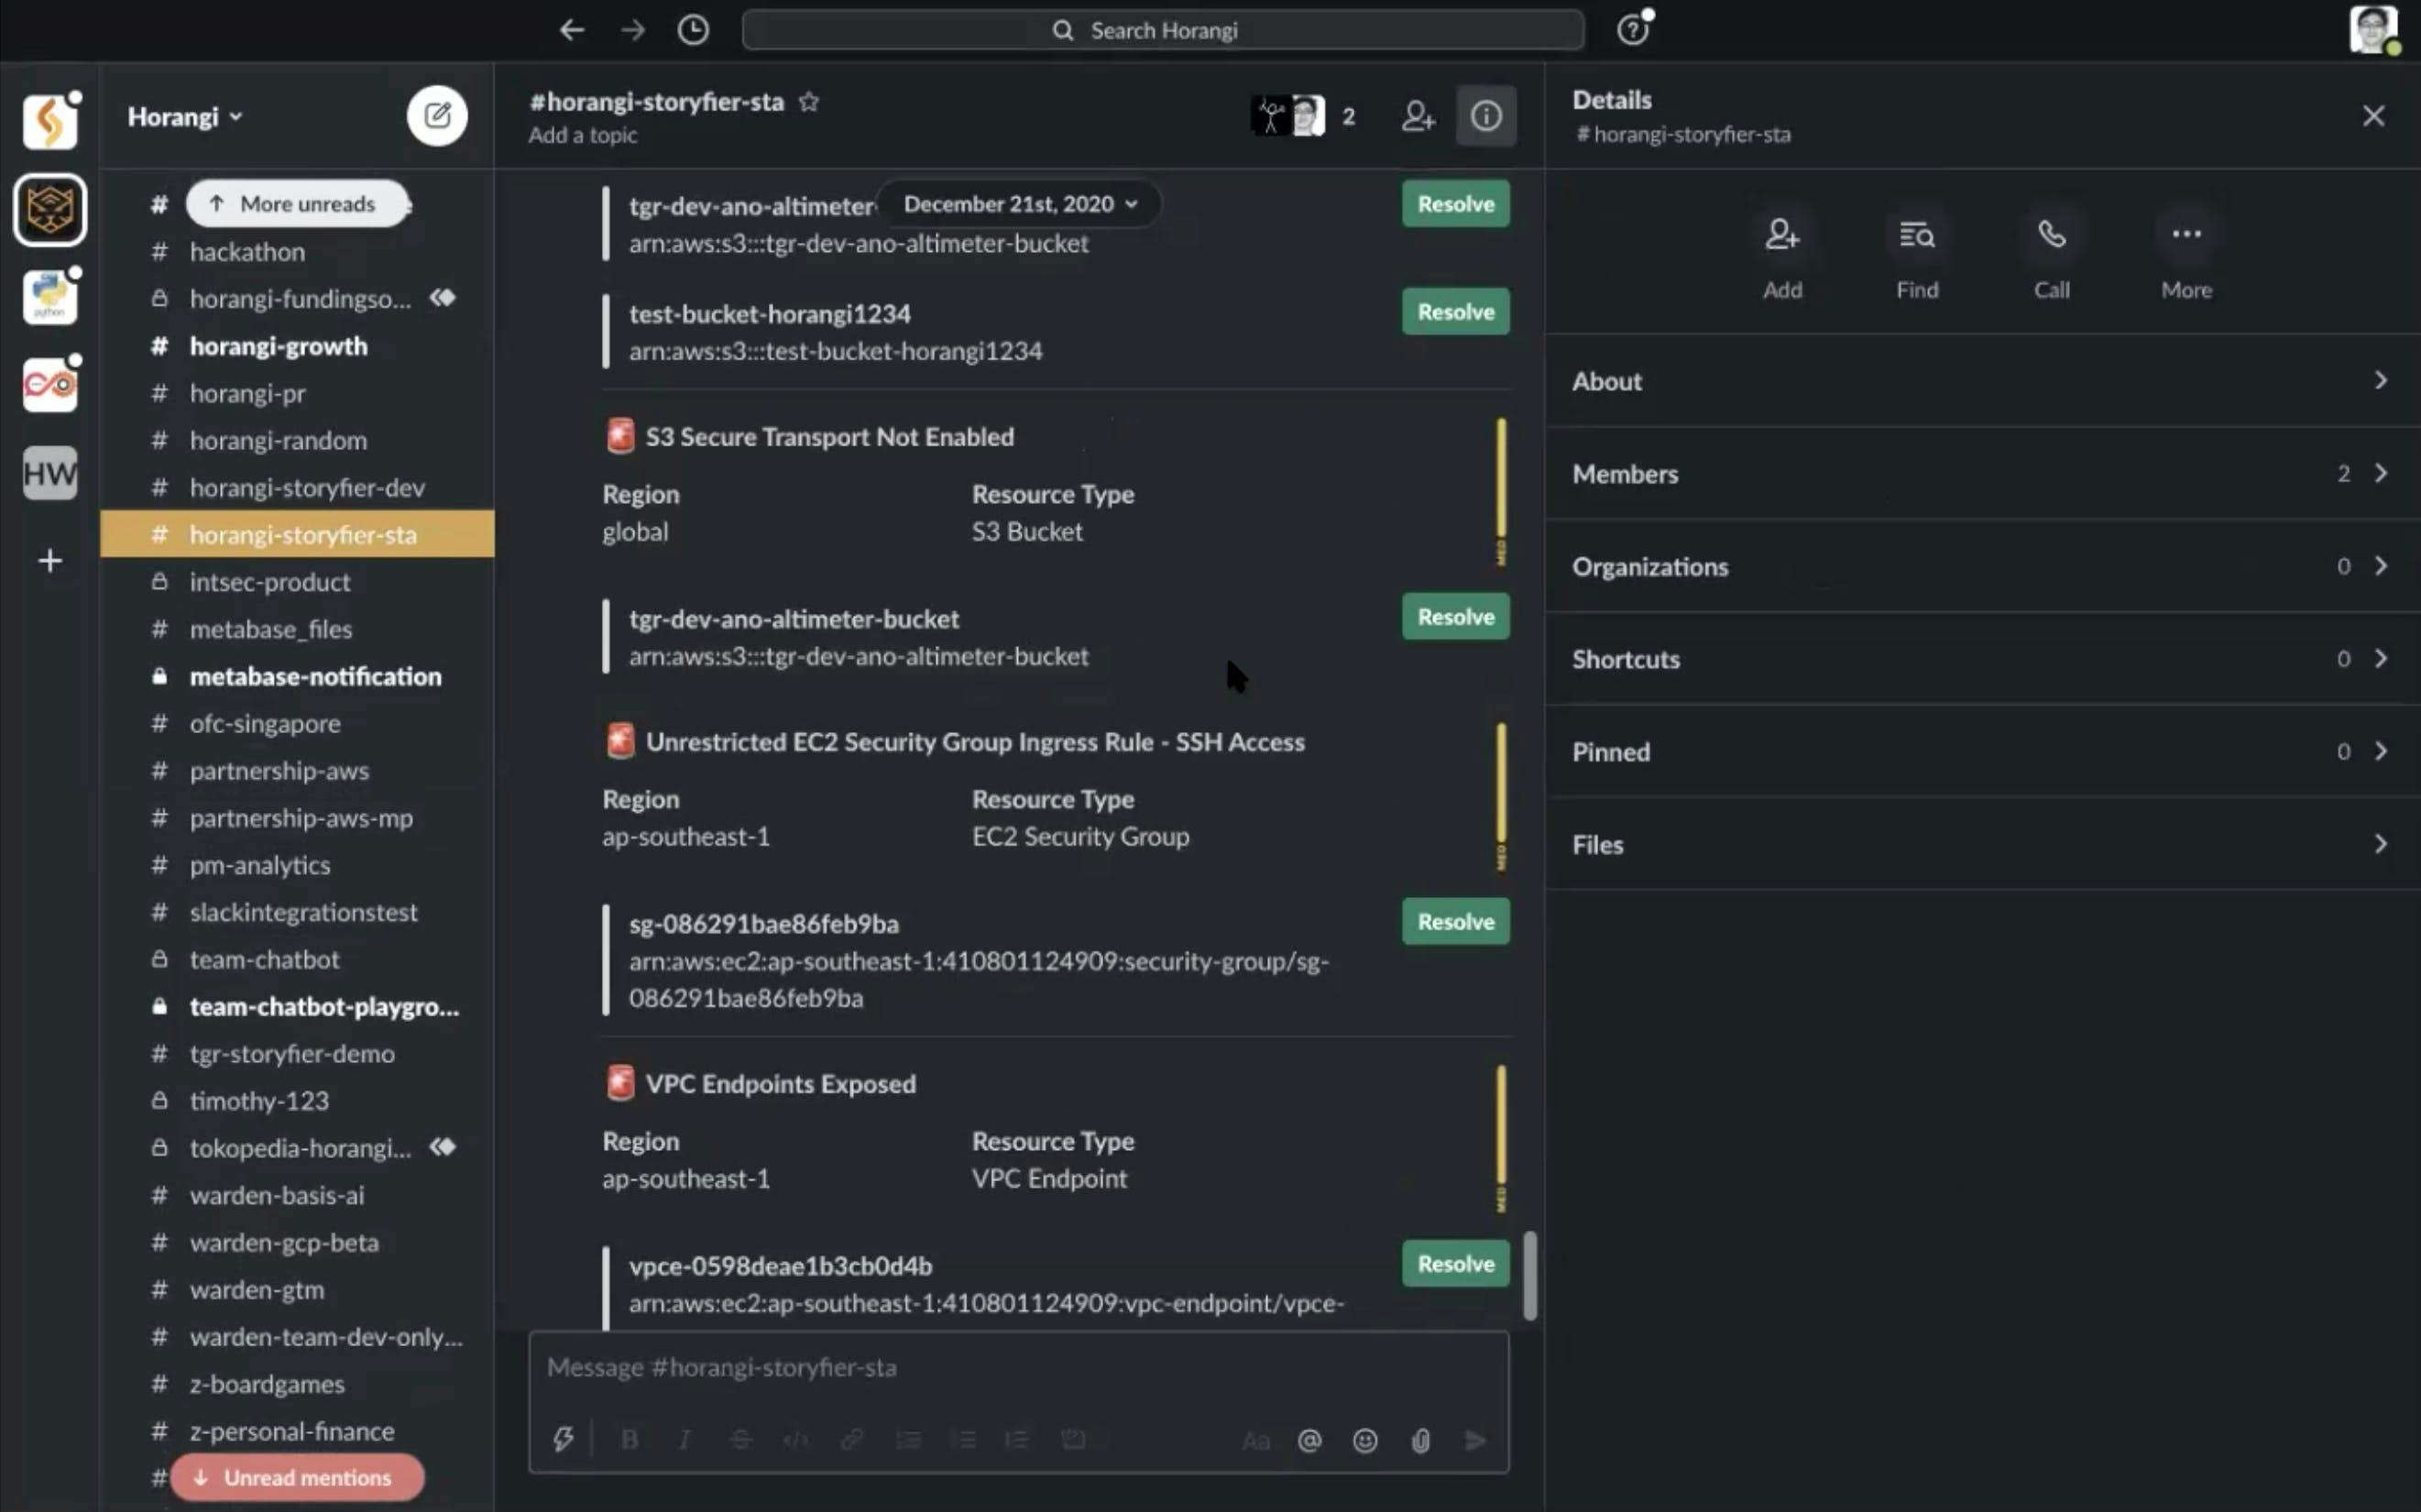Click the More options icon in Details
Viewport: 2421px width, 1512px height.
tap(2185, 234)
